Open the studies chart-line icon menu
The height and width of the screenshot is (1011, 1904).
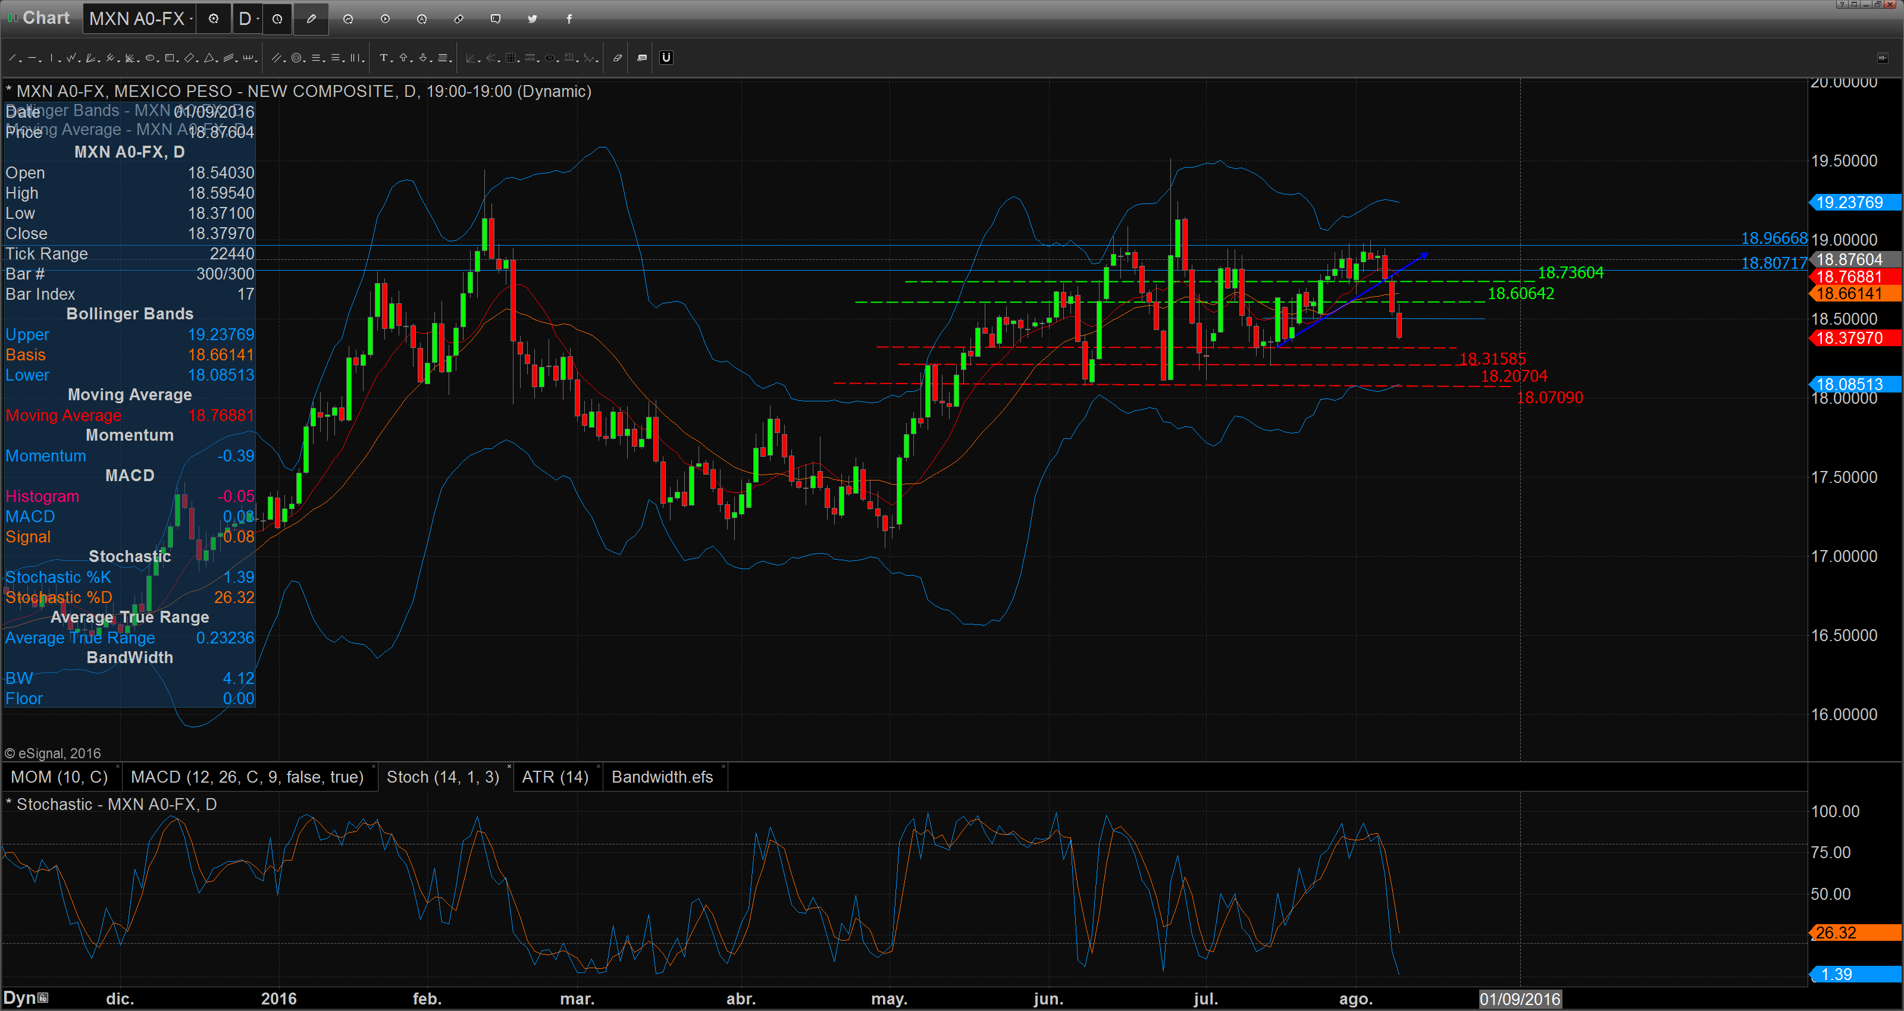point(348,18)
